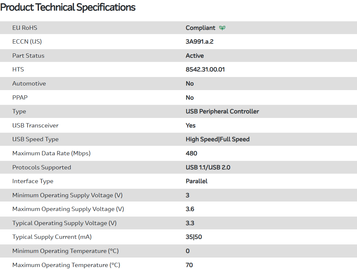Click the ECCN value 3A991.a.2

click(202, 42)
